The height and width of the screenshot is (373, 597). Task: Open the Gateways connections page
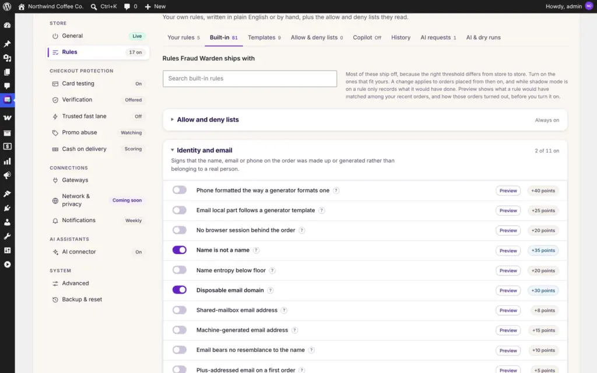tap(98, 180)
